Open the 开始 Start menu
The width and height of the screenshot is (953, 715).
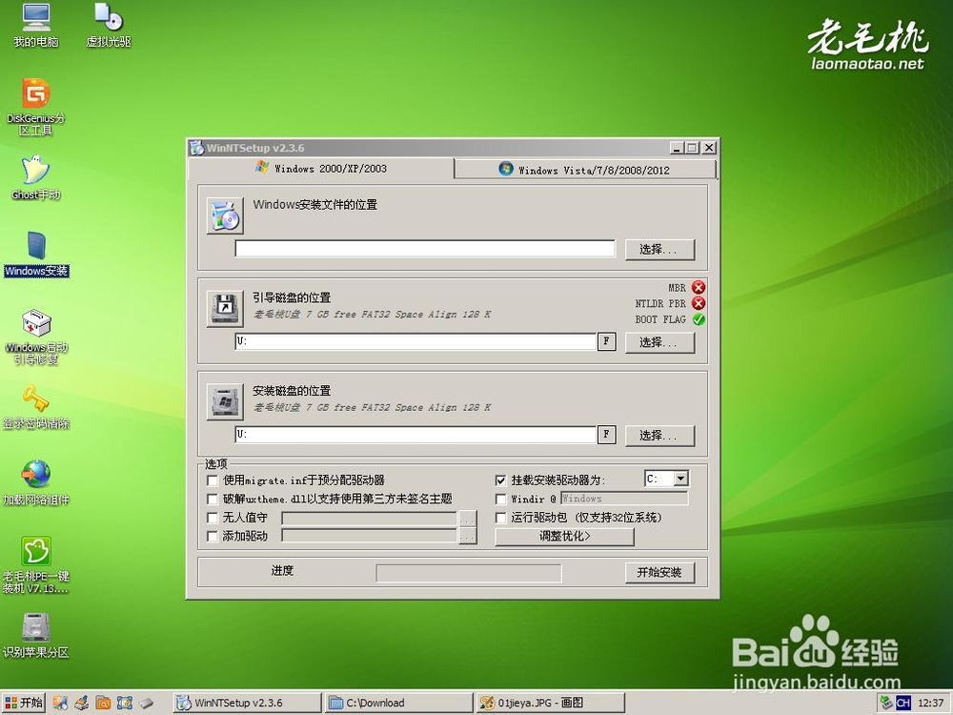(x=24, y=704)
